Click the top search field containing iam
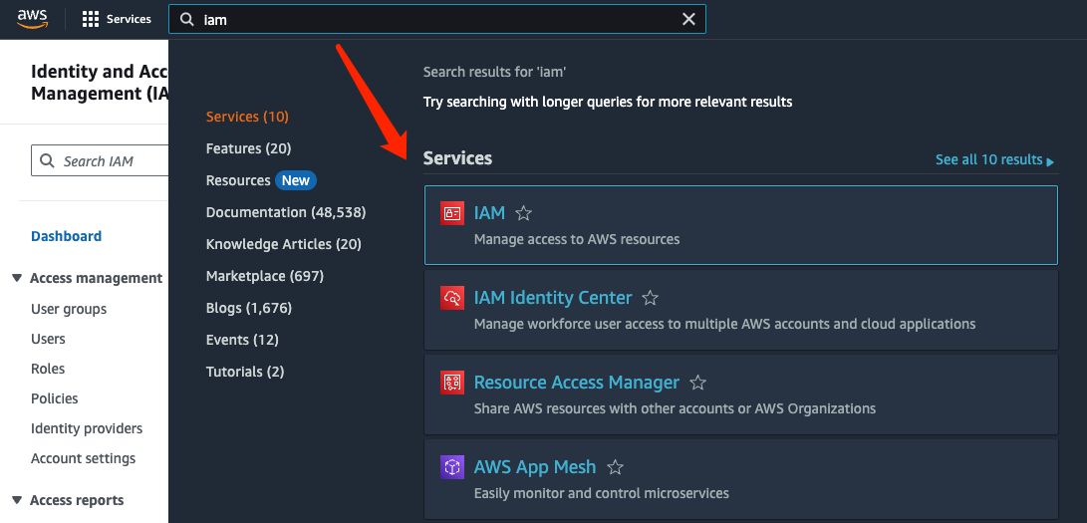 pos(436,19)
